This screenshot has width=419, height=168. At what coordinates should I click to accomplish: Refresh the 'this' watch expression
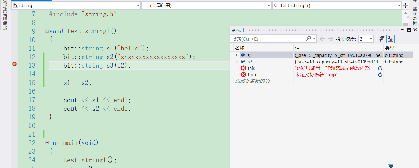click(x=380, y=68)
